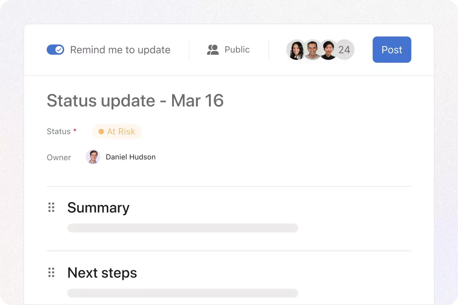Disable the Remind me to update toggle
Viewport: 458px width, 305px height.
tap(55, 49)
